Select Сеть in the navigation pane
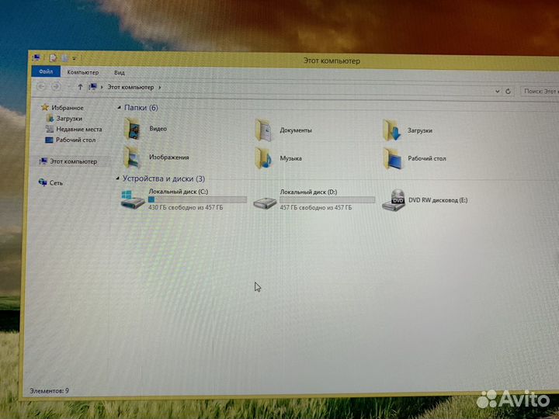 coord(56,183)
